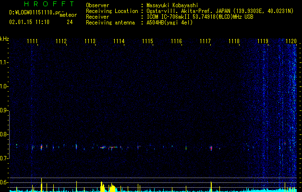
Task: Click the 'Receiving antenna' label
Action: point(110,23)
